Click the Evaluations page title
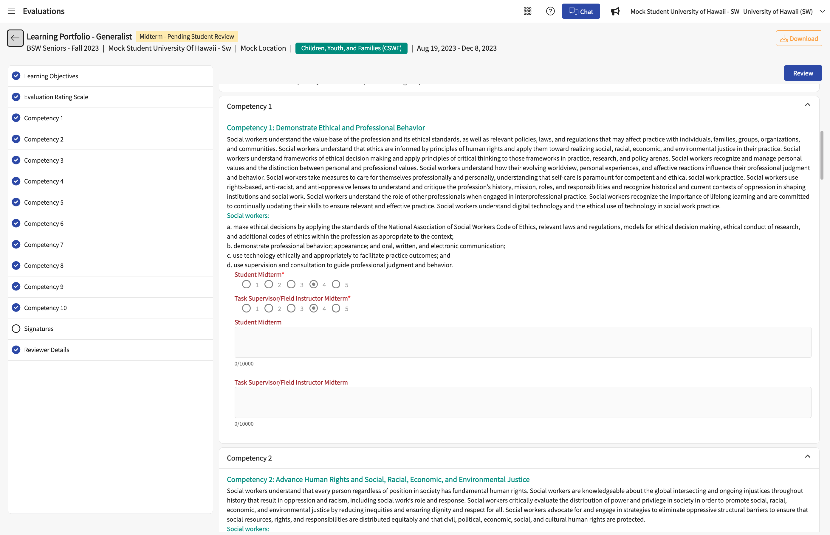 coord(44,11)
